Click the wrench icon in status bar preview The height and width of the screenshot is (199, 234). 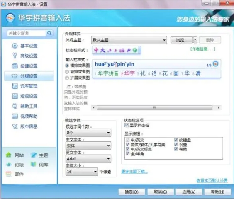tap(129, 50)
